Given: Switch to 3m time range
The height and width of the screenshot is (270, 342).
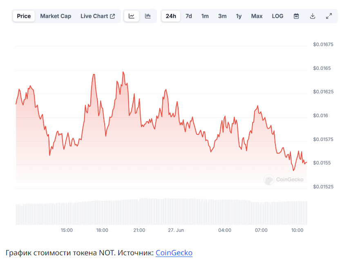Looking at the screenshot, I should [x=222, y=16].
